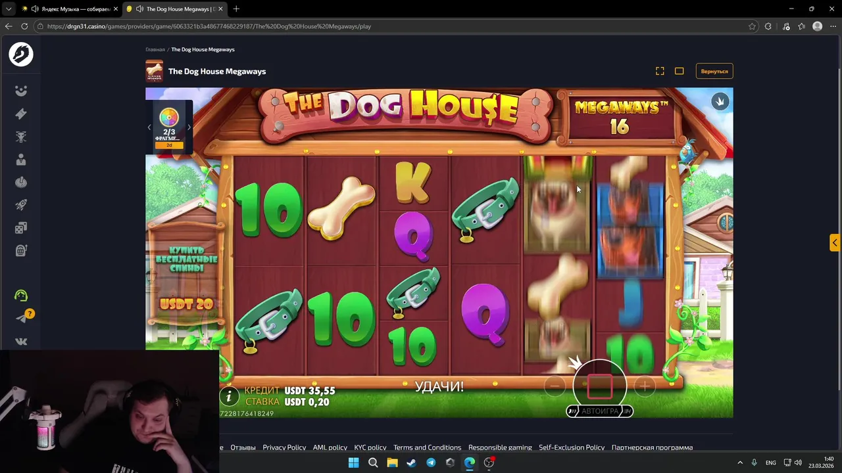Stop the spin with red square button
Viewport: 842px width, 473px height.
[x=599, y=387]
